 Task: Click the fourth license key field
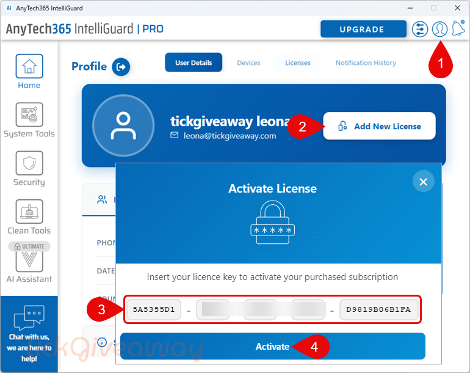pyautogui.click(x=308, y=309)
